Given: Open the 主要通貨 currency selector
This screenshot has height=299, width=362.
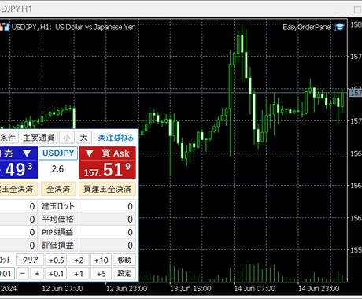Looking at the screenshot, I should tap(39, 138).
